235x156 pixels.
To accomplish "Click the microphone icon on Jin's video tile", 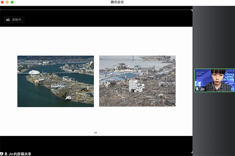I will tap(197, 89).
